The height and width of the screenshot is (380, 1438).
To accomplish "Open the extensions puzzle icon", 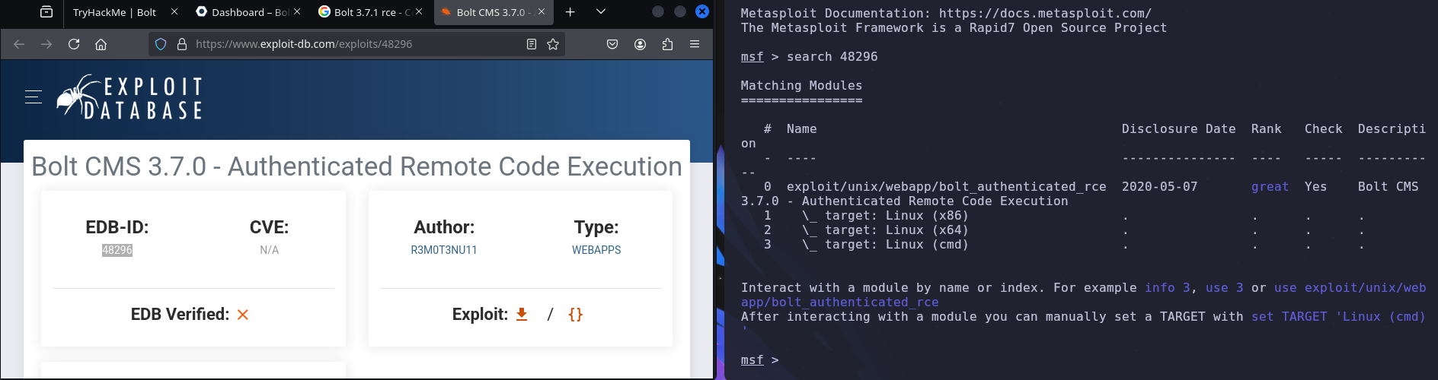I will click(667, 44).
